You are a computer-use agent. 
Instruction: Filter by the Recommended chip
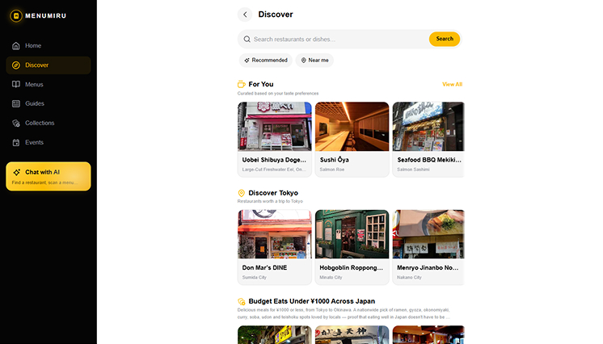click(x=266, y=61)
